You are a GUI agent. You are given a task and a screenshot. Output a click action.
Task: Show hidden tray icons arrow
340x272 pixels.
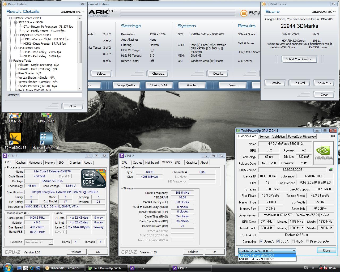pyautogui.click(x=313, y=268)
